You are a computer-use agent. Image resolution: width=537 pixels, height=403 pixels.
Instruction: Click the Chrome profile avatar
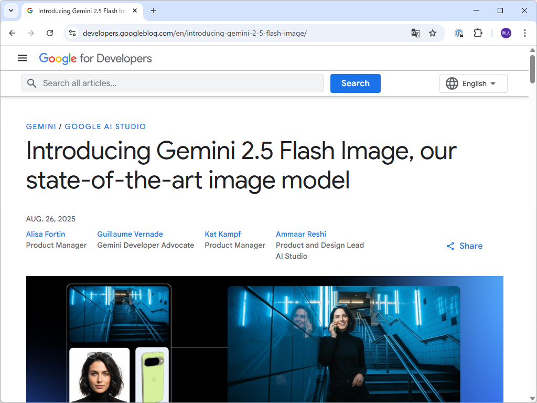[x=505, y=33]
